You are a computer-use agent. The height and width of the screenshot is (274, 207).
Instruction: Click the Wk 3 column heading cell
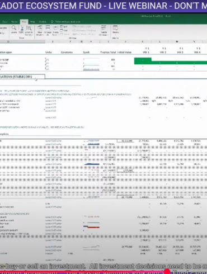pyautogui.click(x=180, y=53)
